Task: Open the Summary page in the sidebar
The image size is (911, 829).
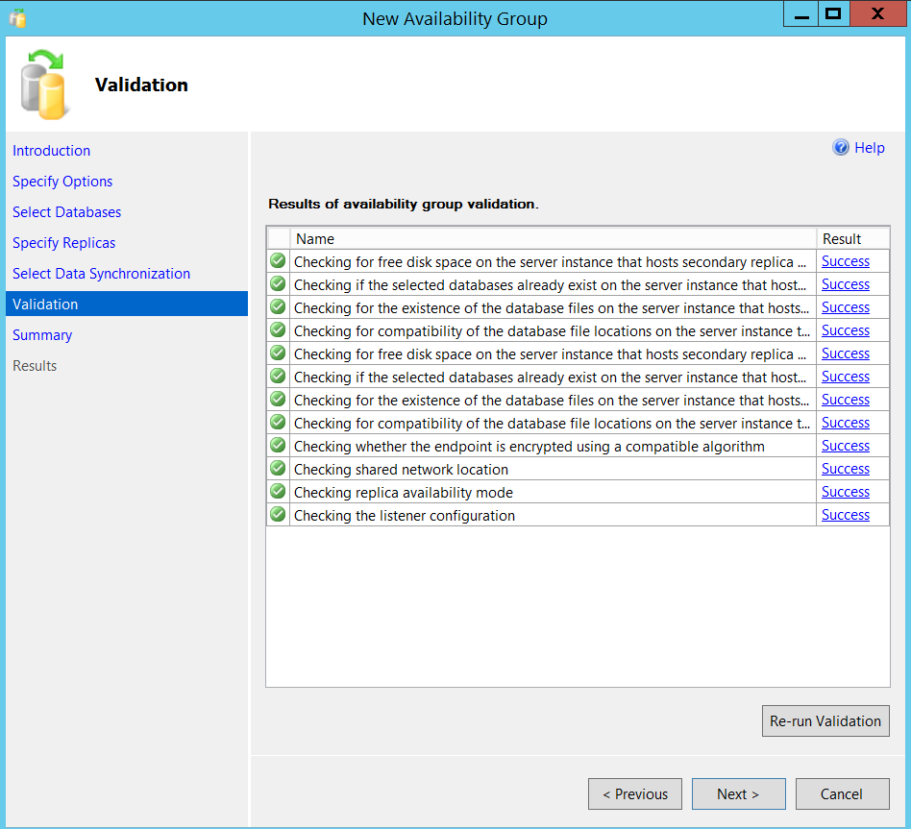Action: coord(42,335)
